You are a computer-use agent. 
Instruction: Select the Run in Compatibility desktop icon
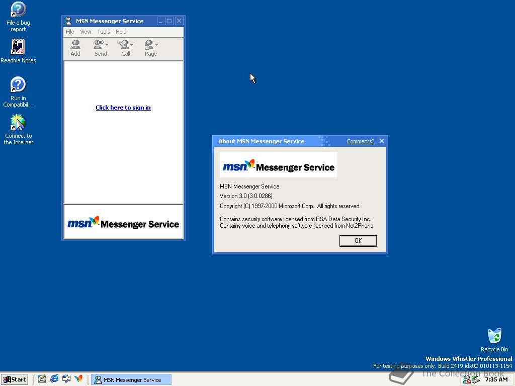(18, 92)
